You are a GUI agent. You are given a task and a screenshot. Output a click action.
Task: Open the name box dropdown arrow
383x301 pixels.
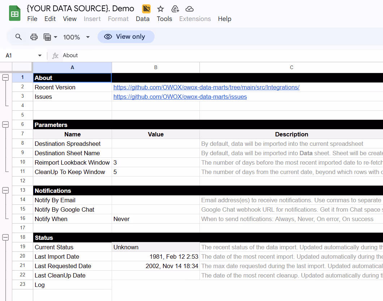[40, 55]
